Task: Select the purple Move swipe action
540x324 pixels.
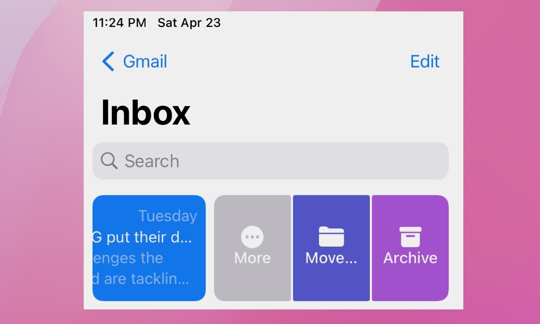Action: (x=331, y=247)
